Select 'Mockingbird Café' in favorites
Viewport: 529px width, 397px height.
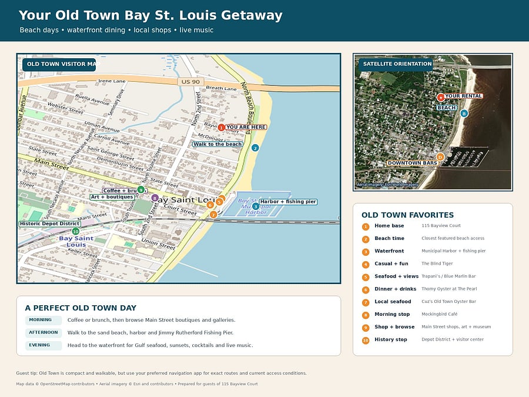point(440,314)
